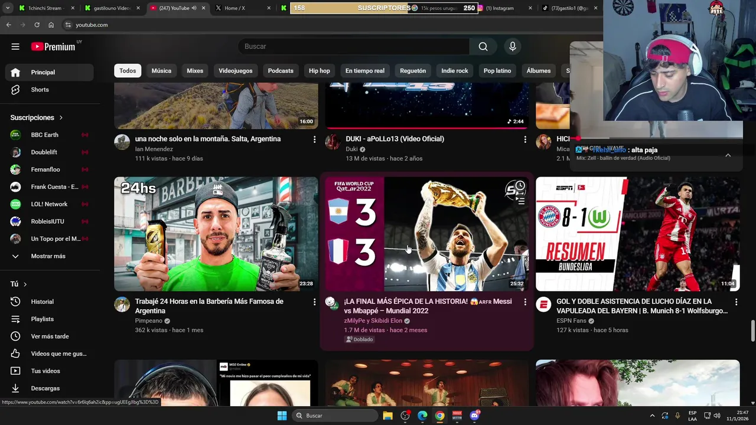Switch to the 1chinchi Stream browser tab
Image resolution: width=756 pixels, height=425 pixels.
(x=46, y=8)
